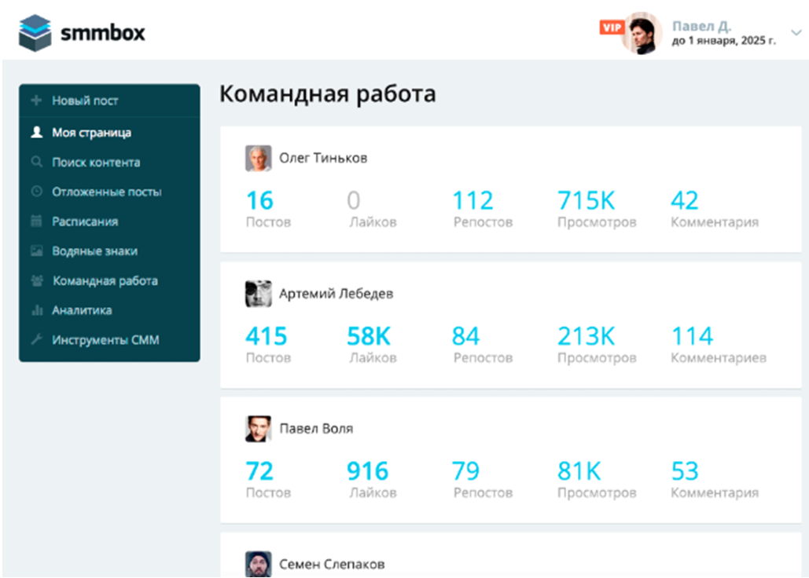This screenshot has height=578, width=809.
Task: Click the wrench icon beside Инструменты СММ
Action: 36,340
